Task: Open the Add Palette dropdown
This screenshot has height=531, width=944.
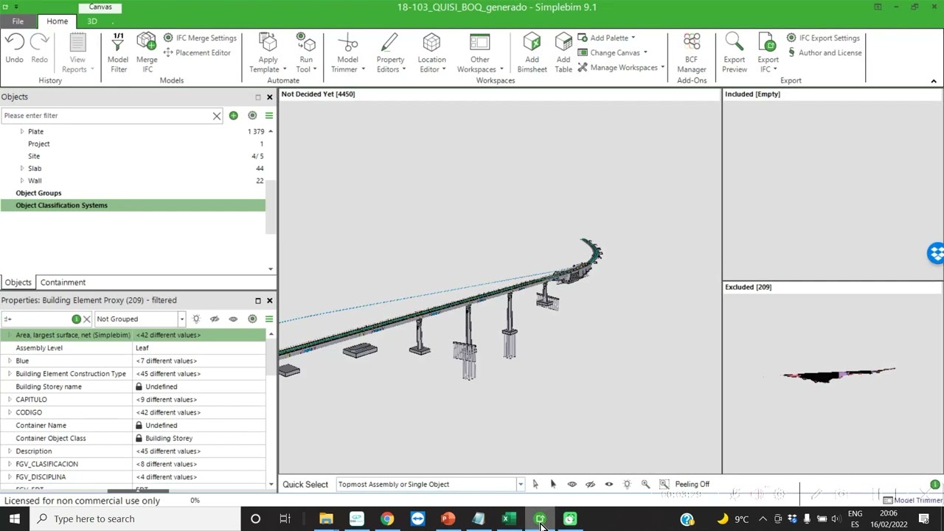Action: pyautogui.click(x=606, y=38)
